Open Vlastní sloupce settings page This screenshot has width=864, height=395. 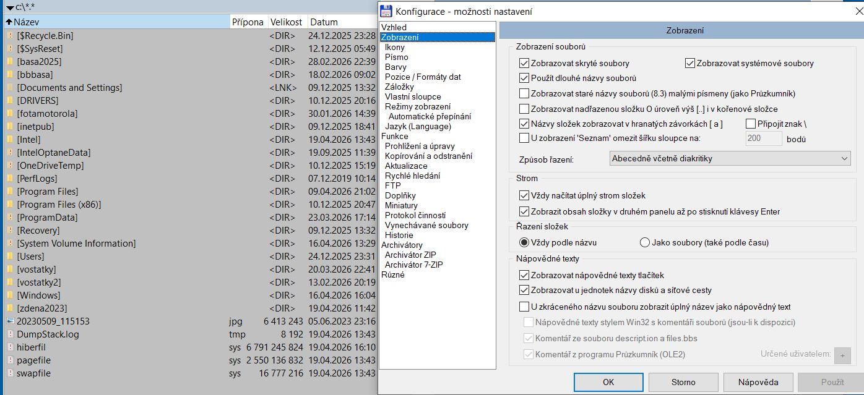pos(413,96)
